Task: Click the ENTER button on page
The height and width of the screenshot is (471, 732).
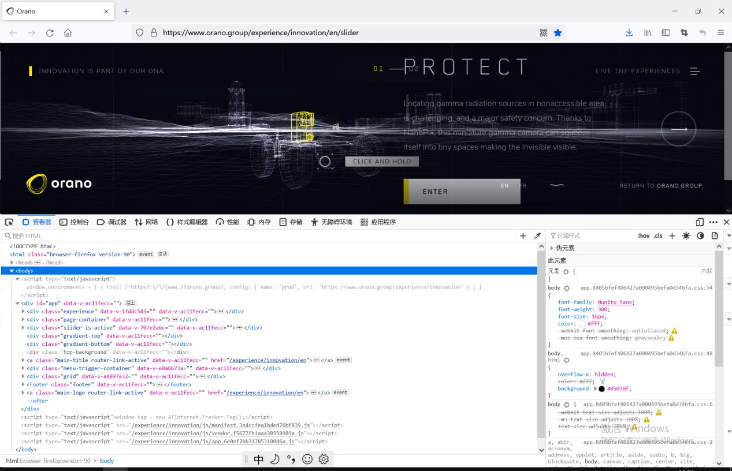Action: (x=462, y=192)
